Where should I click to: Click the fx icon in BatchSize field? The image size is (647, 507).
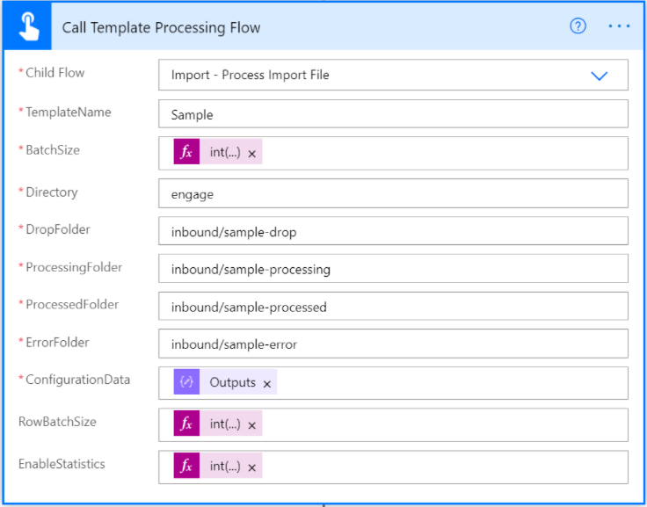point(186,152)
